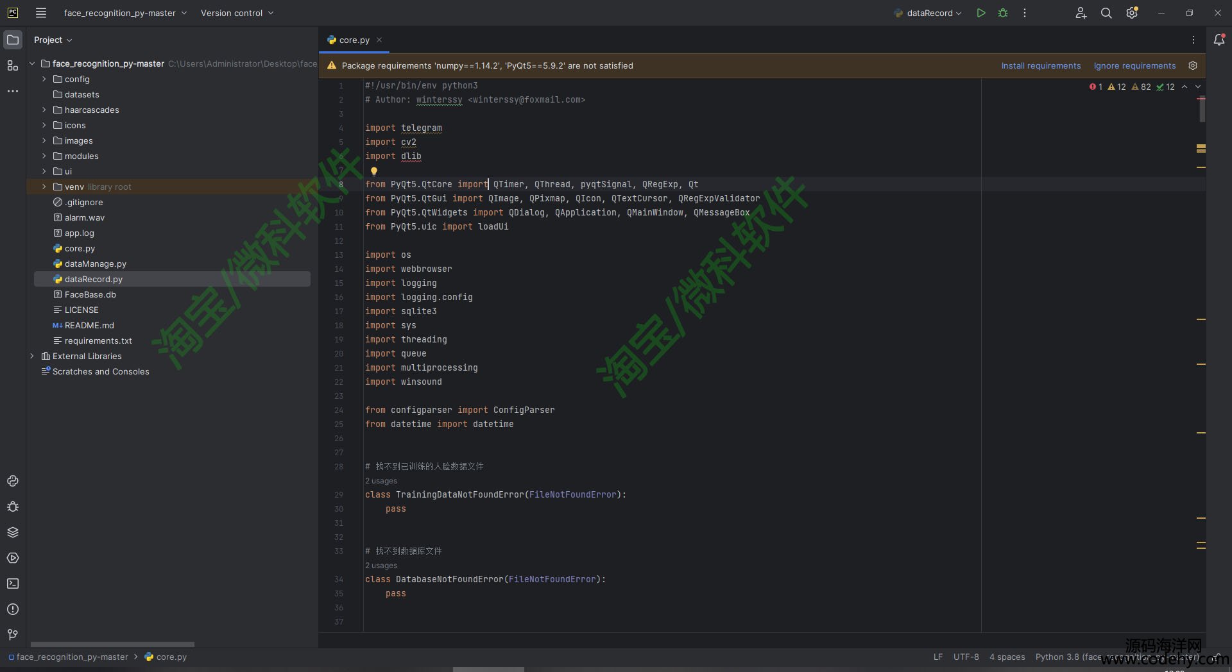The width and height of the screenshot is (1232, 672).
Task: Open the Python Packages tool window
Action: pos(13,532)
